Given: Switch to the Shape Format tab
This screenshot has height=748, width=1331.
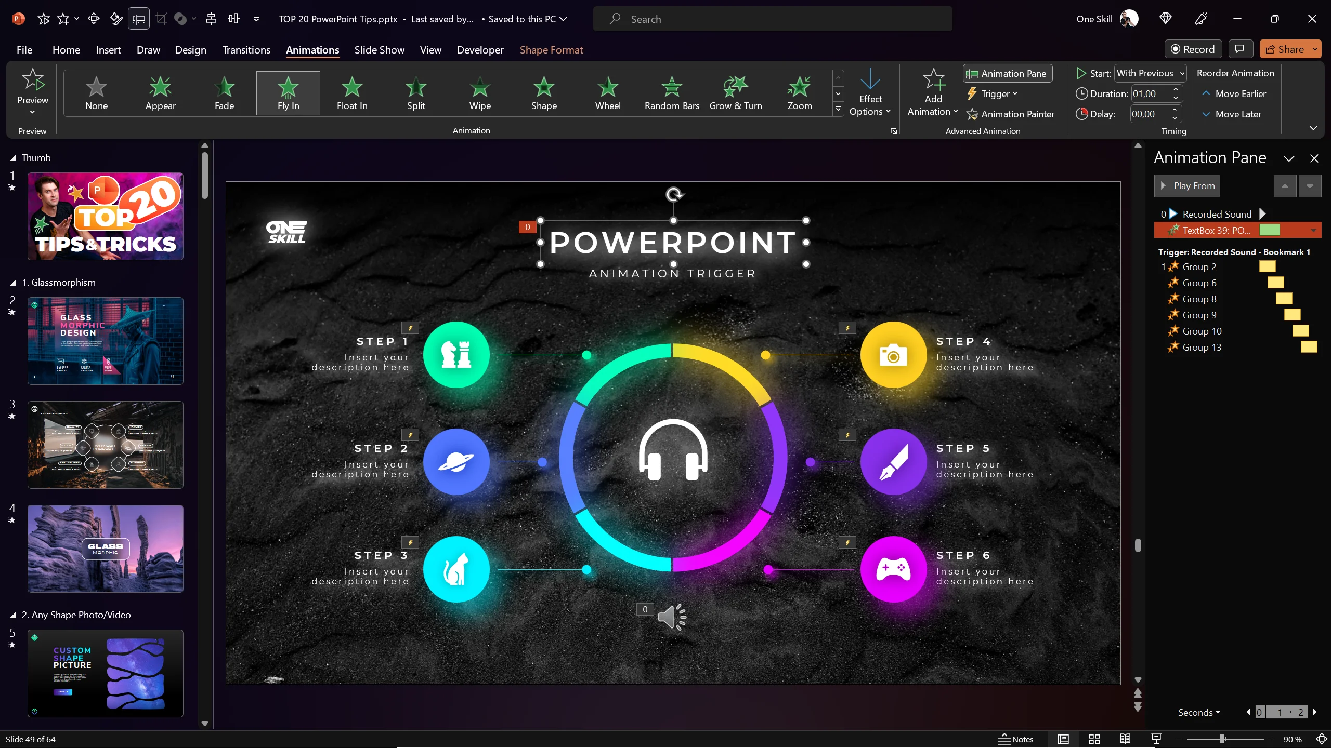Looking at the screenshot, I should point(551,50).
